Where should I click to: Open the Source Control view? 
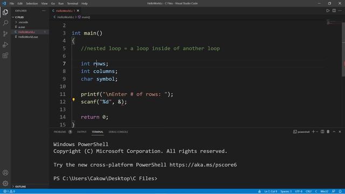pos(5,33)
